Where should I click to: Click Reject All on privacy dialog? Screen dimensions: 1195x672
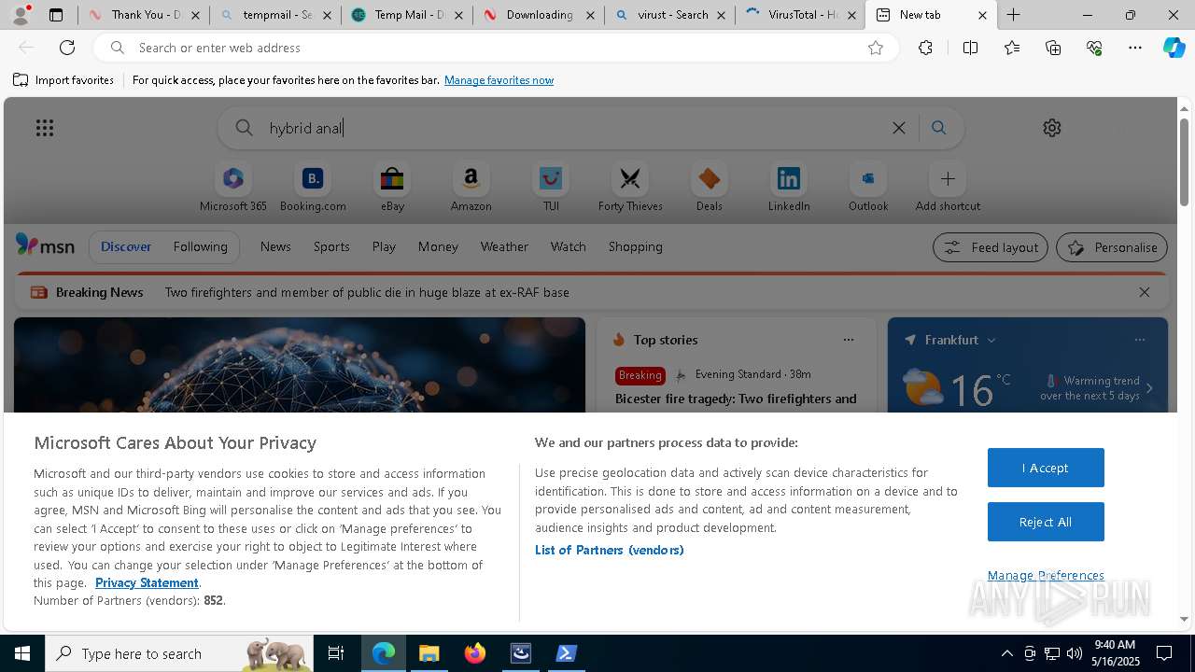[1046, 522]
